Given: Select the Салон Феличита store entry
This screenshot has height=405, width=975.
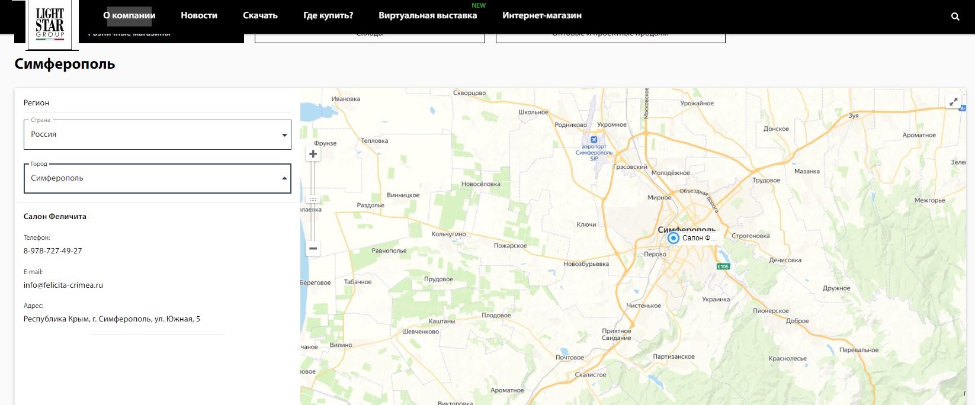Looking at the screenshot, I should point(55,217).
